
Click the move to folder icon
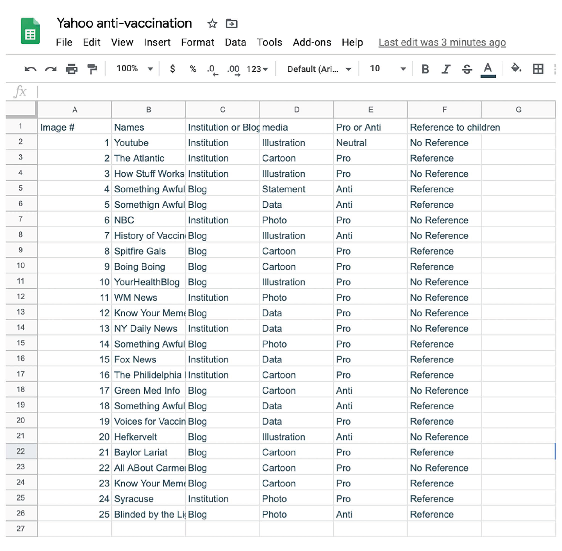coord(232,24)
